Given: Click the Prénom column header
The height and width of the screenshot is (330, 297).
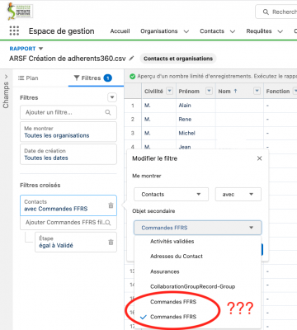Looking at the screenshot, I should click(x=189, y=91).
